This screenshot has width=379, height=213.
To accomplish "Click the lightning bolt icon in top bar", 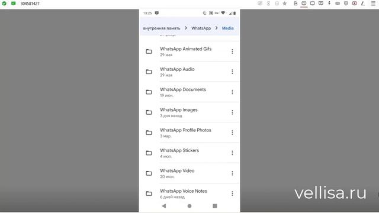I will 329,3.
